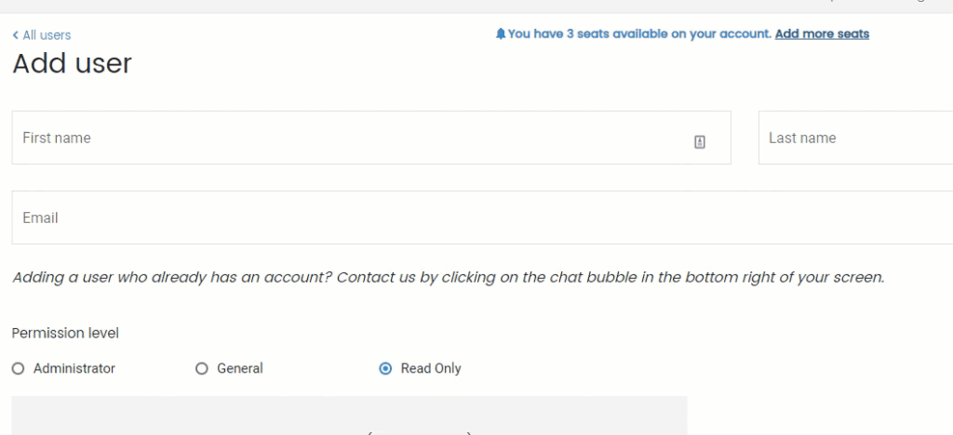Go back via the 'All users' link
Image resolution: width=953 pixels, height=435 pixels.
(x=47, y=35)
